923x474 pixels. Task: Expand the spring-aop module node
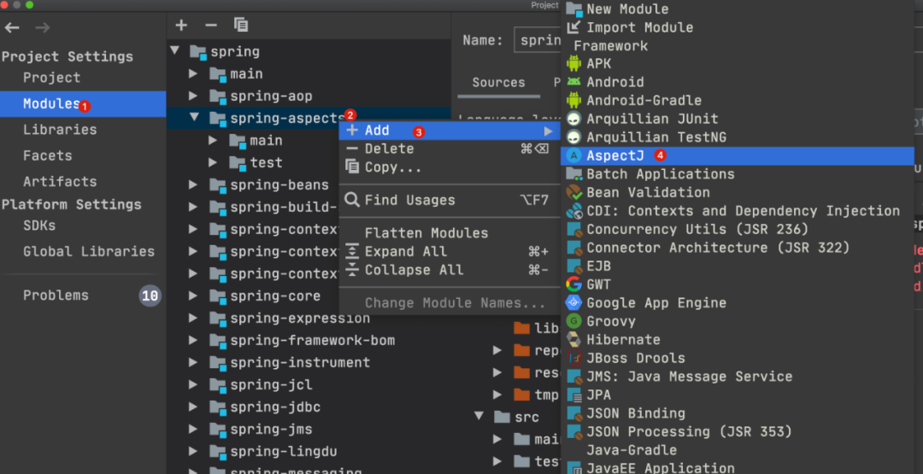coord(194,96)
